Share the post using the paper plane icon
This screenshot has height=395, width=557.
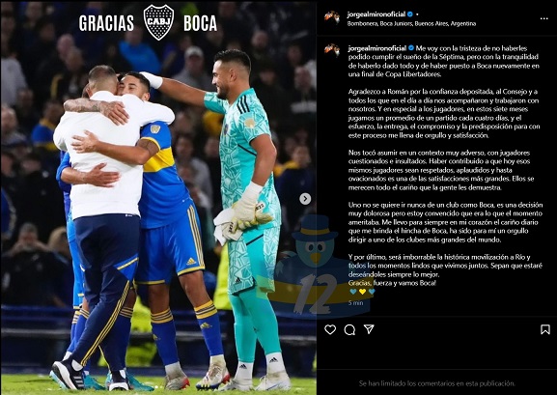[369, 329]
